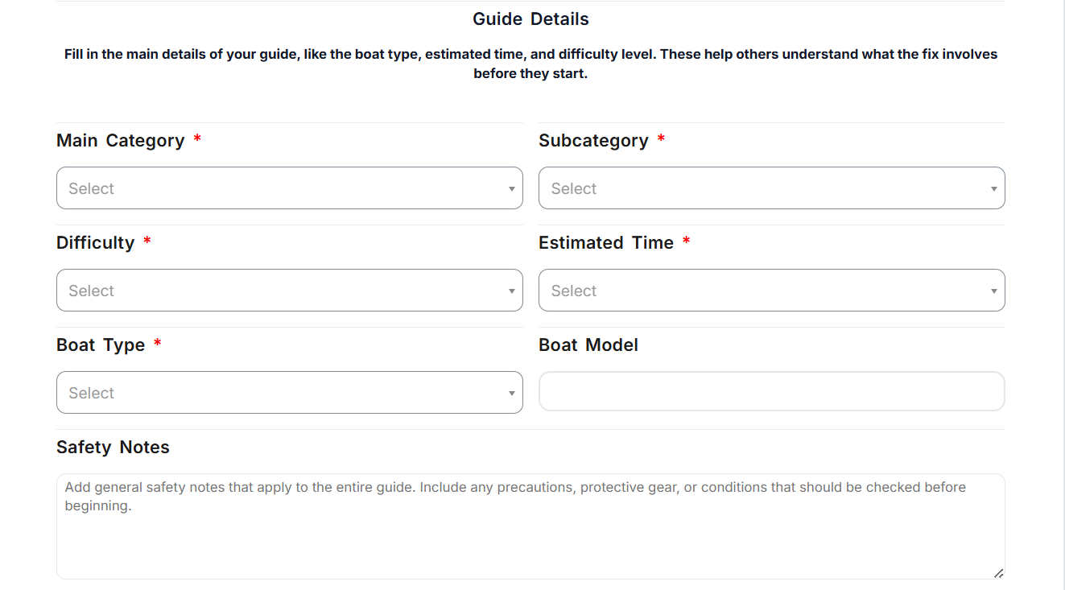Click the Difficulty field label
The height and width of the screenshot is (590, 1065).
96,243
